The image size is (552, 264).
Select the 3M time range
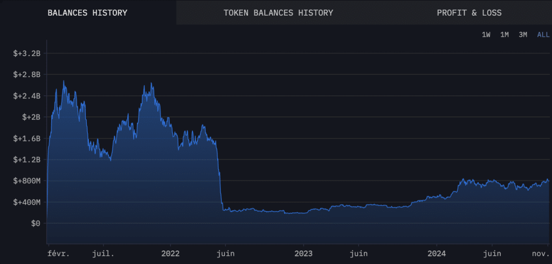[x=523, y=34]
